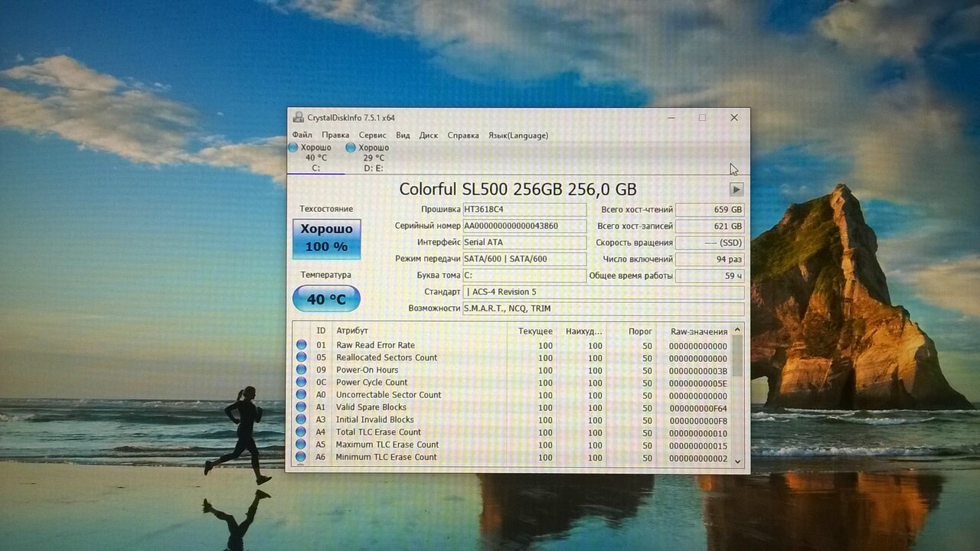The image size is (980, 551).
Task: Click the serial number field
Action: click(x=524, y=226)
